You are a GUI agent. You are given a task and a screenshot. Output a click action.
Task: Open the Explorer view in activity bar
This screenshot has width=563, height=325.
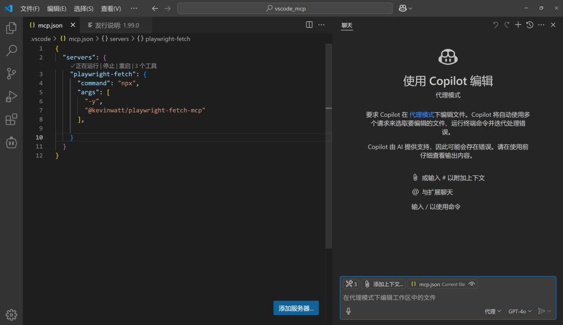pos(11,28)
